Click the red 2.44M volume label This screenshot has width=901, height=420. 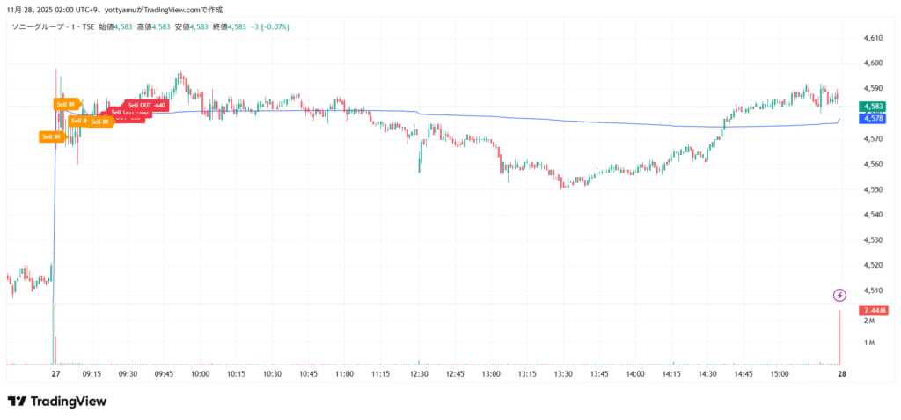point(875,311)
